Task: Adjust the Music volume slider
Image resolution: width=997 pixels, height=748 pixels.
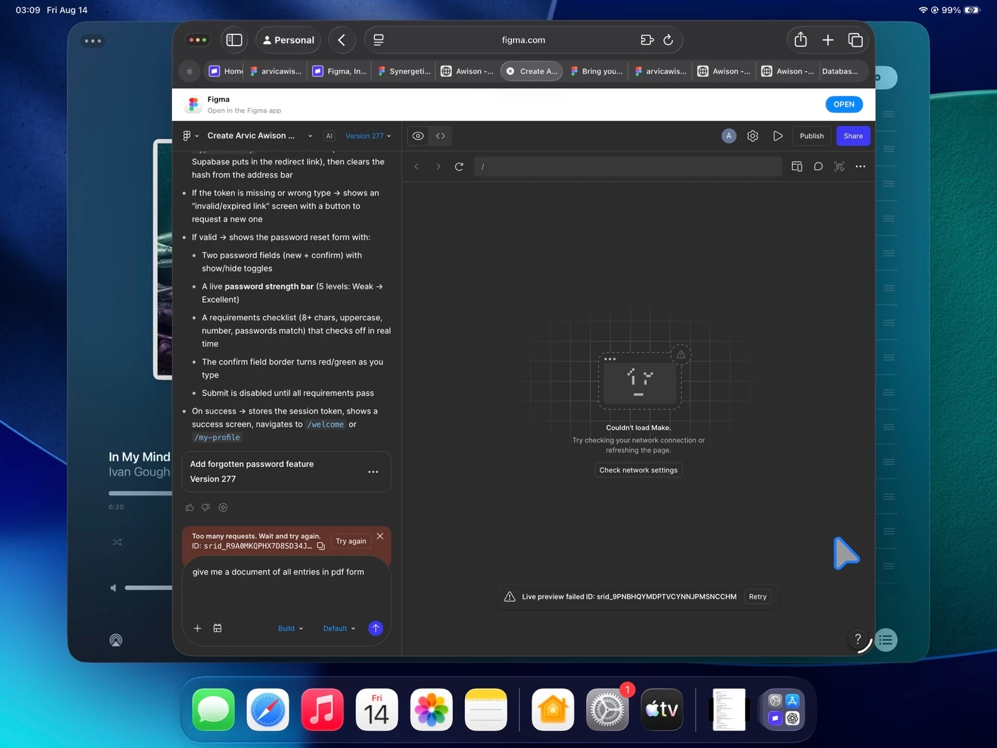Action: coord(149,588)
